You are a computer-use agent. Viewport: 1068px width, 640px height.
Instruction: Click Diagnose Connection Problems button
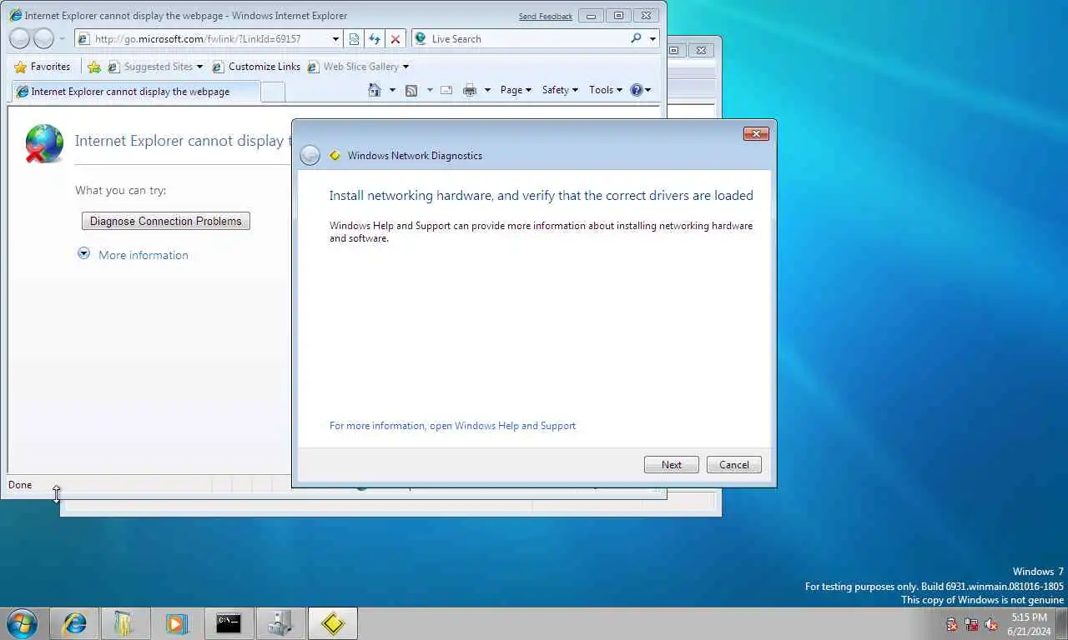[x=166, y=221]
